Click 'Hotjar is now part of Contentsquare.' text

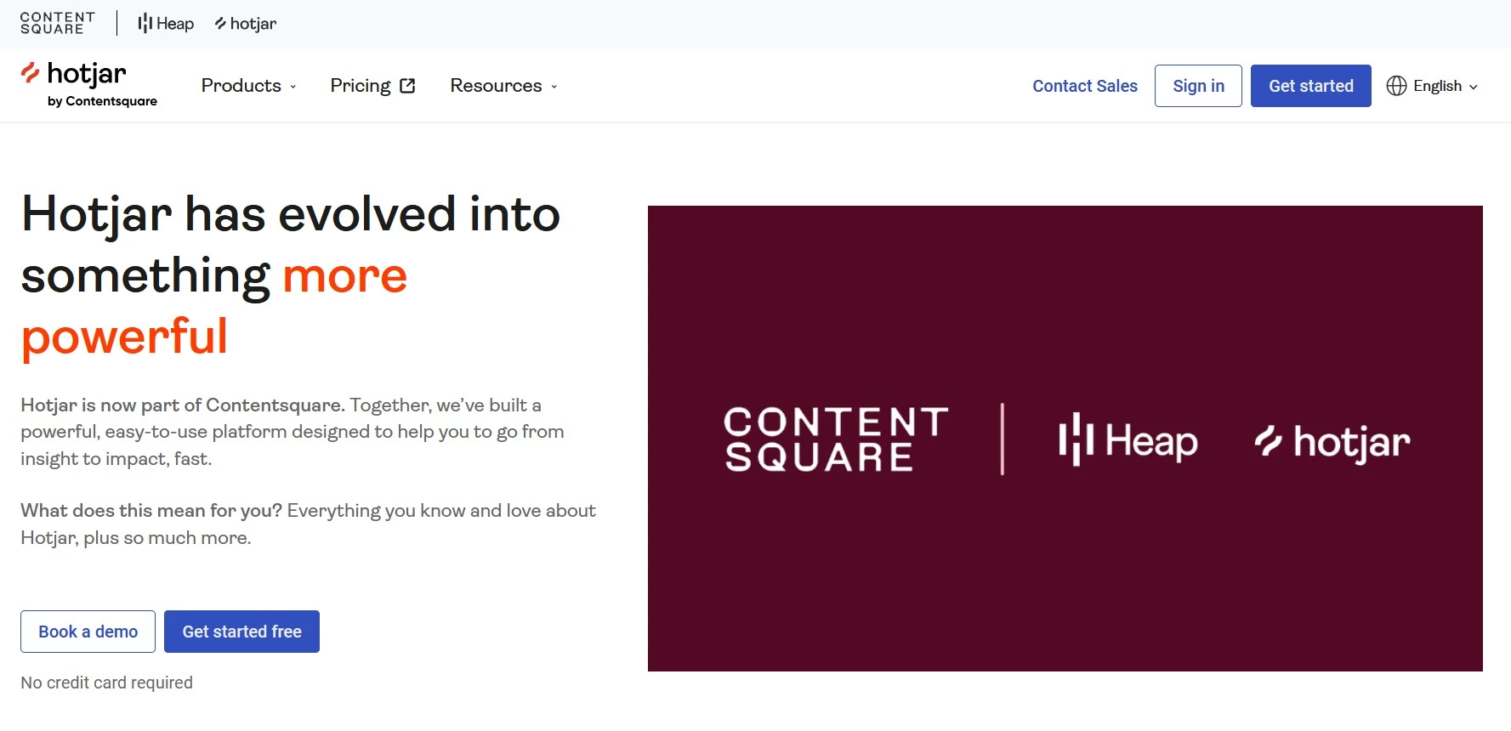[183, 405]
